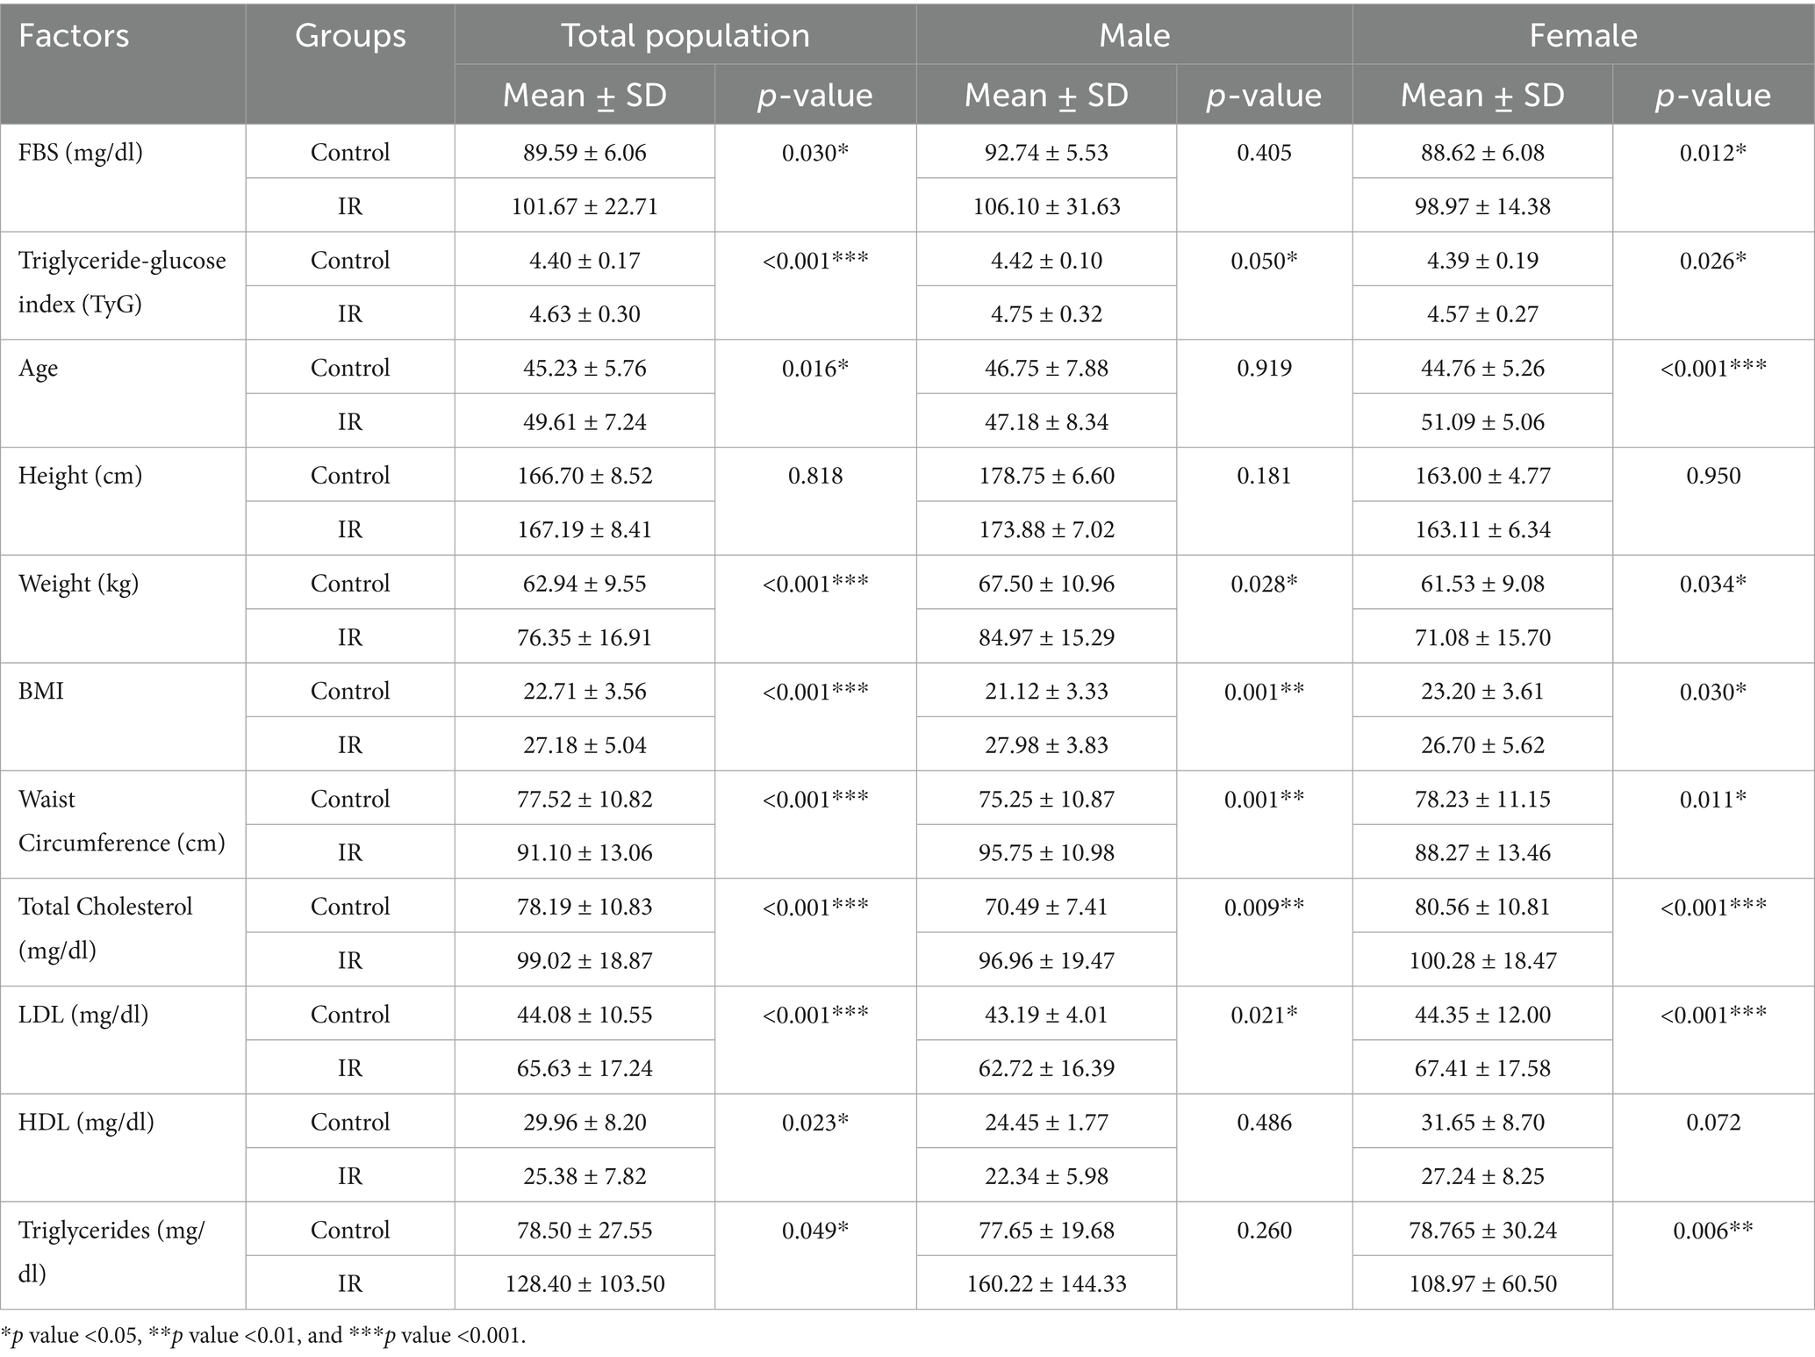Select the Female header cell
Image resolution: width=1815 pixels, height=1357 pixels.
coord(1582,36)
